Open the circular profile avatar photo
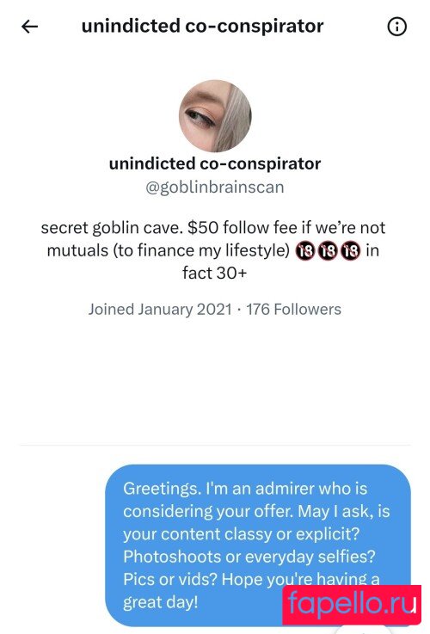The height and width of the screenshot is (634, 430). point(215,115)
